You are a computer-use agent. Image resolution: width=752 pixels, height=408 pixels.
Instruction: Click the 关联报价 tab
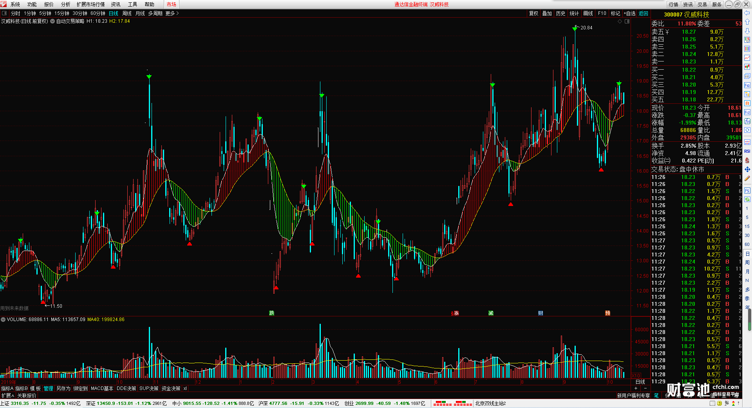point(27,395)
